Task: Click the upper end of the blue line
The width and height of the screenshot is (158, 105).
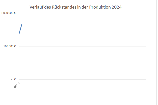Action: pyautogui.click(x=22, y=24)
